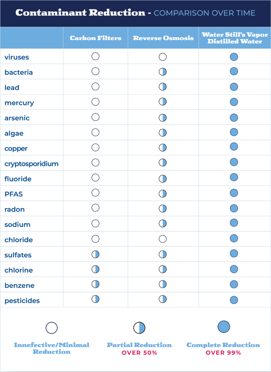Click the empty circle for chloride under Reverse Osmosis
Image resolution: width=271 pixels, height=372 pixels.
[x=162, y=239]
